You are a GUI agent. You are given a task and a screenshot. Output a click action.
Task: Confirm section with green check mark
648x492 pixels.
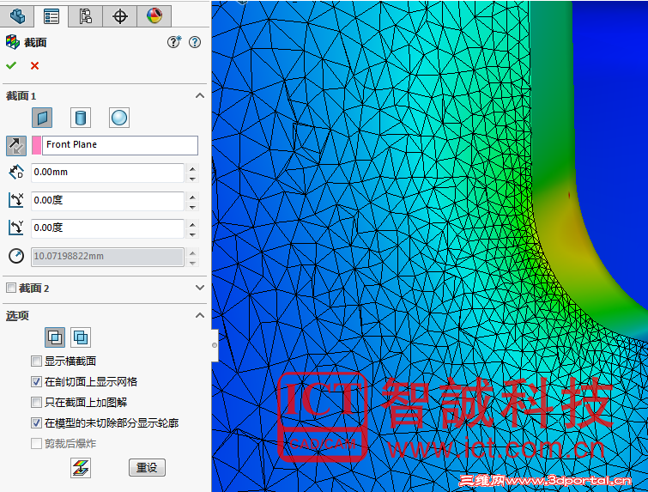[11, 65]
